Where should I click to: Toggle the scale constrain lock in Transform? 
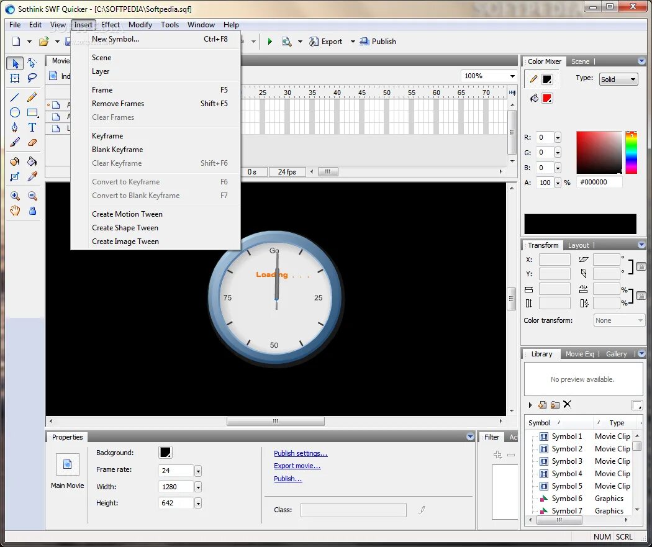click(641, 296)
